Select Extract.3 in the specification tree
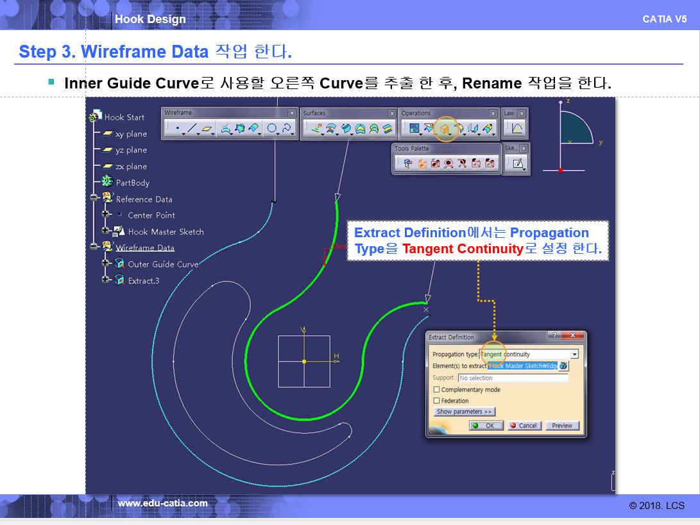This screenshot has height=525, width=700. coord(143,281)
